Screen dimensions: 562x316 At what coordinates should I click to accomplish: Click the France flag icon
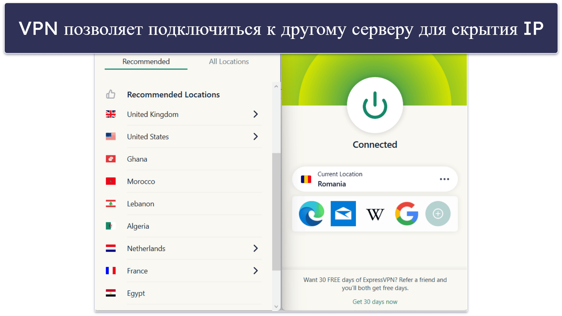pos(111,271)
